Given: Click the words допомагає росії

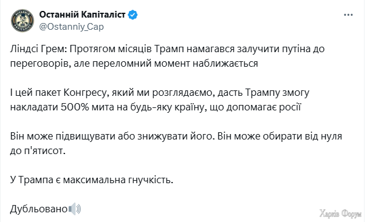Looking at the screenshot, I should pyautogui.click(x=263, y=107).
